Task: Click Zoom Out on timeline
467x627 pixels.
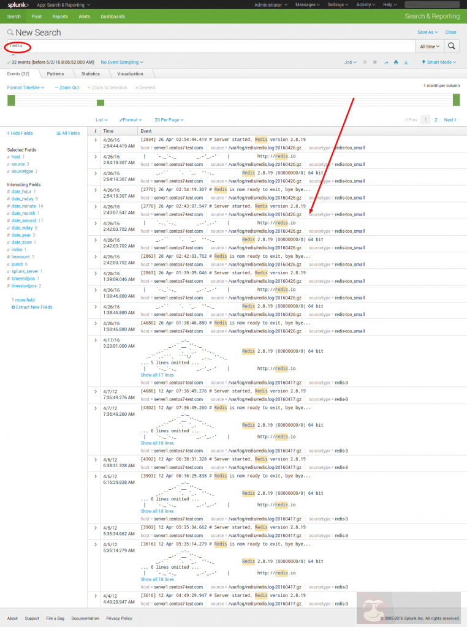Action: click(x=67, y=88)
